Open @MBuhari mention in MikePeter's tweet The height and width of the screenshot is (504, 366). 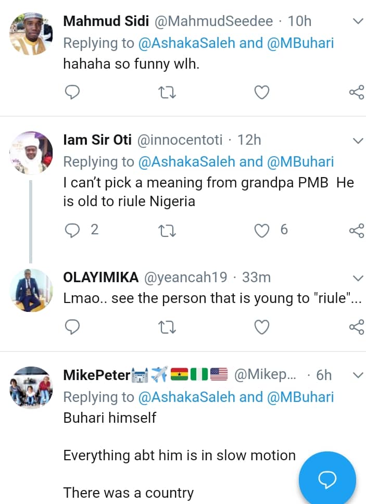coord(300,397)
